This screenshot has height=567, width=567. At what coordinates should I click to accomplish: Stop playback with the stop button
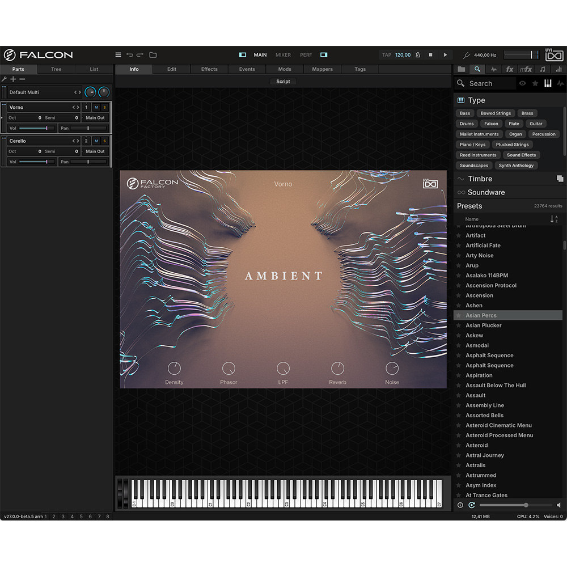(430, 55)
